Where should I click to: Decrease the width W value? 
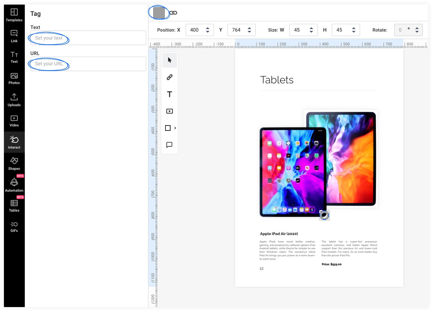311,32
